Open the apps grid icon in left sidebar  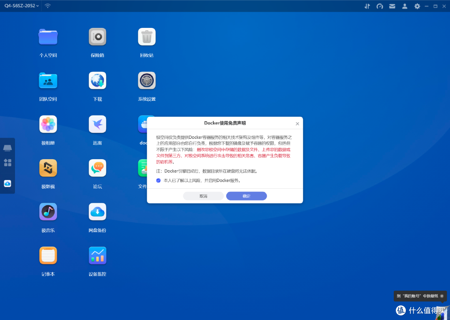(x=7, y=163)
